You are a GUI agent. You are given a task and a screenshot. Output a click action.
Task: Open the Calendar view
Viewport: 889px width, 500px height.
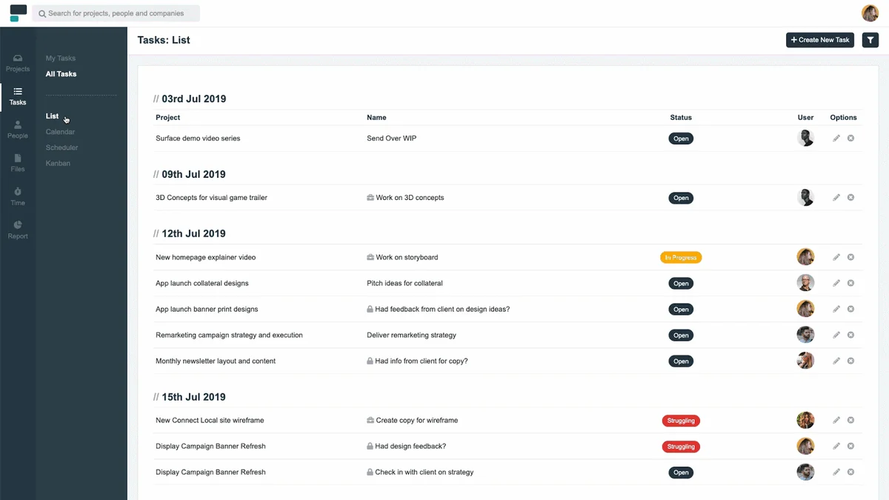point(60,131)
